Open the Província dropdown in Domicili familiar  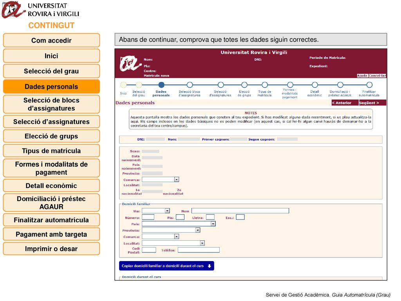(x=171, y=230)
